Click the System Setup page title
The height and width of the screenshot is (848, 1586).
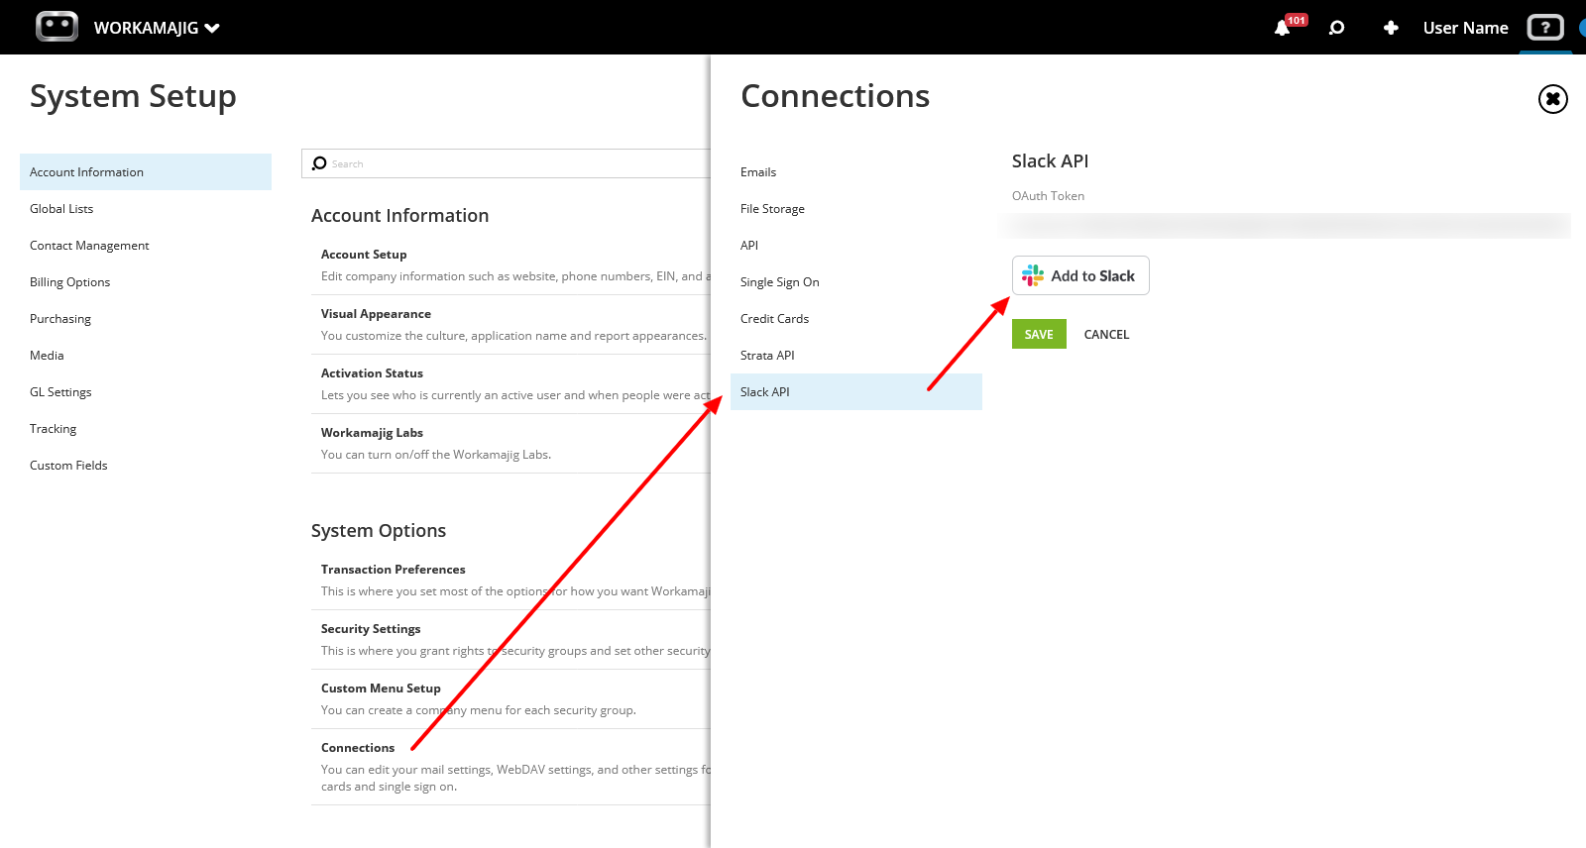(x=133, y=96)
